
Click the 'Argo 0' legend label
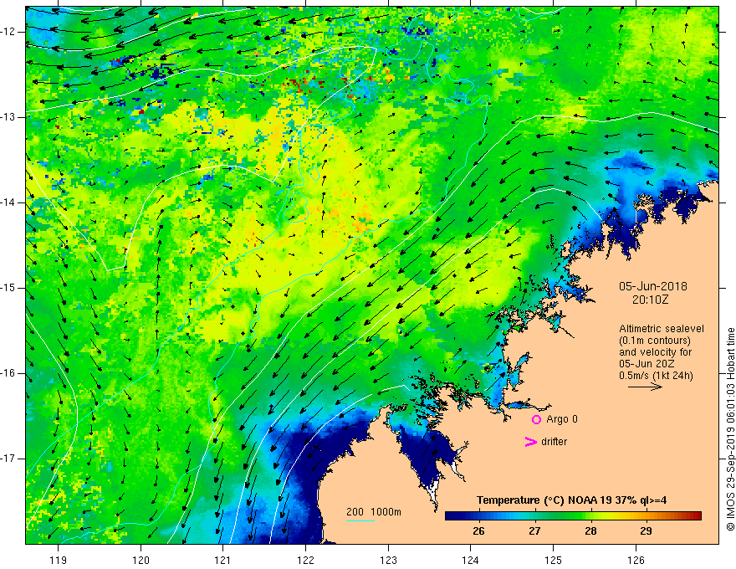pos(562,418)
